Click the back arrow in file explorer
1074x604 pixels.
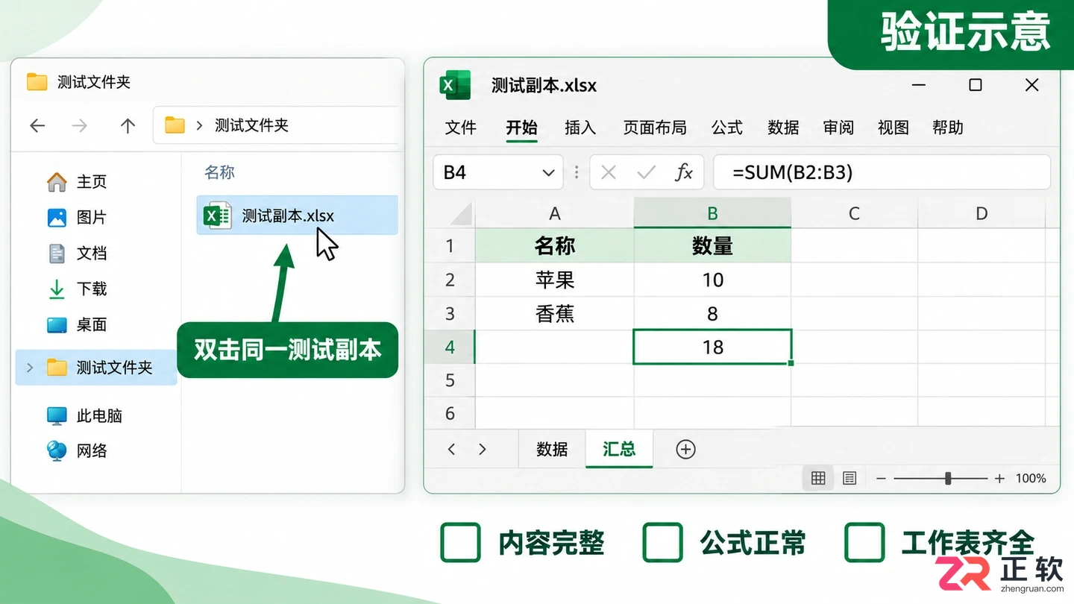point(37,125)
